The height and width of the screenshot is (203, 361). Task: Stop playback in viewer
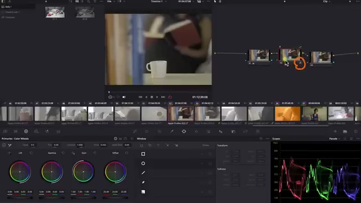(x=152, y=97)
